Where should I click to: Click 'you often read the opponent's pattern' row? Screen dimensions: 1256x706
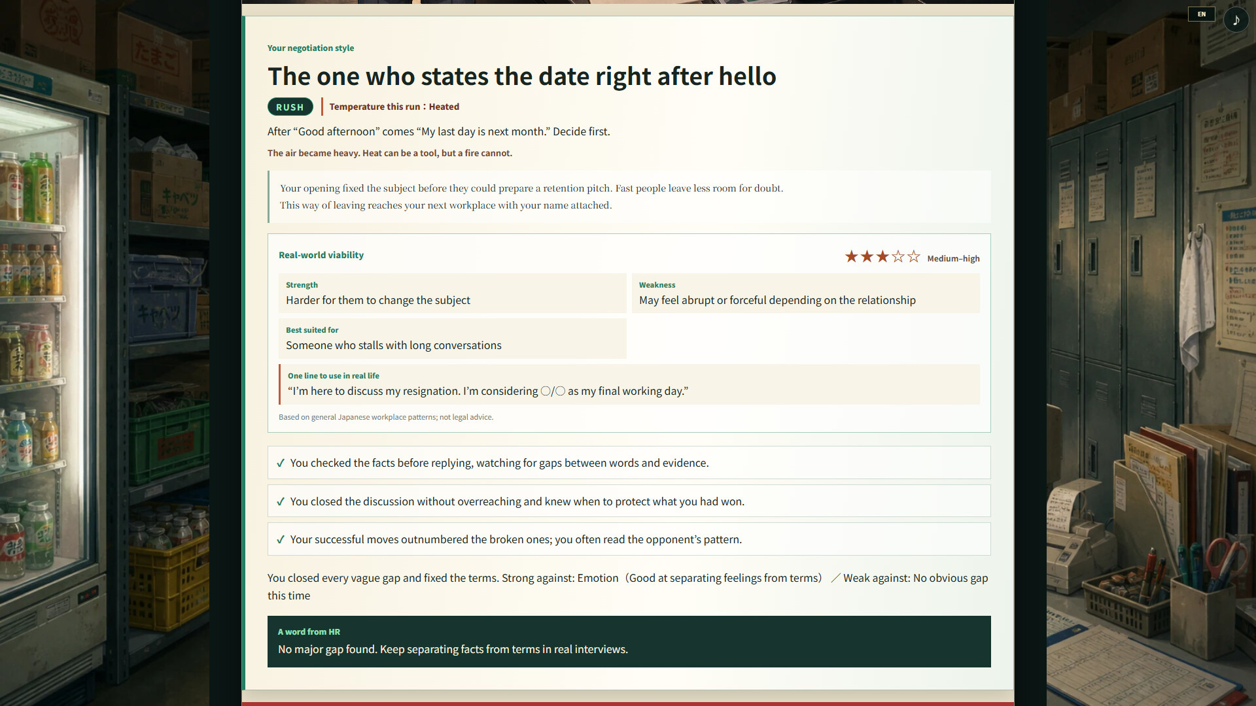(629, 539)
